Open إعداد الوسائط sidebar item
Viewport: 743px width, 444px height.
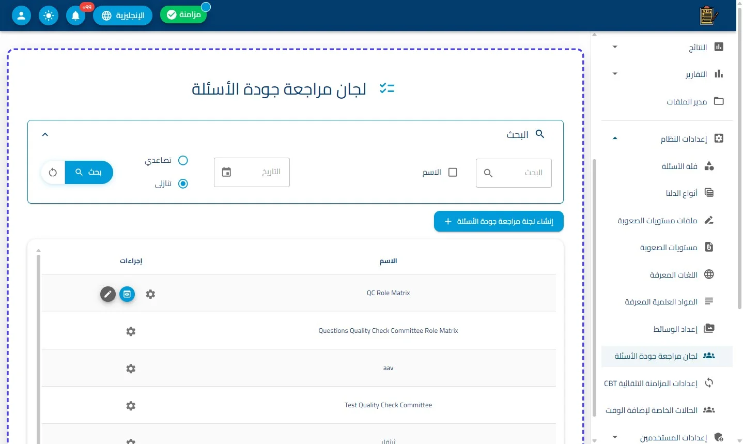[x=667, y=329]
